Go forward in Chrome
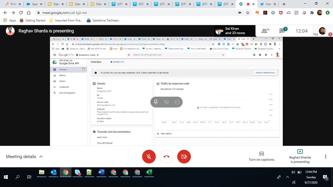Screen dimensions: 333x187 click(13, 13)
